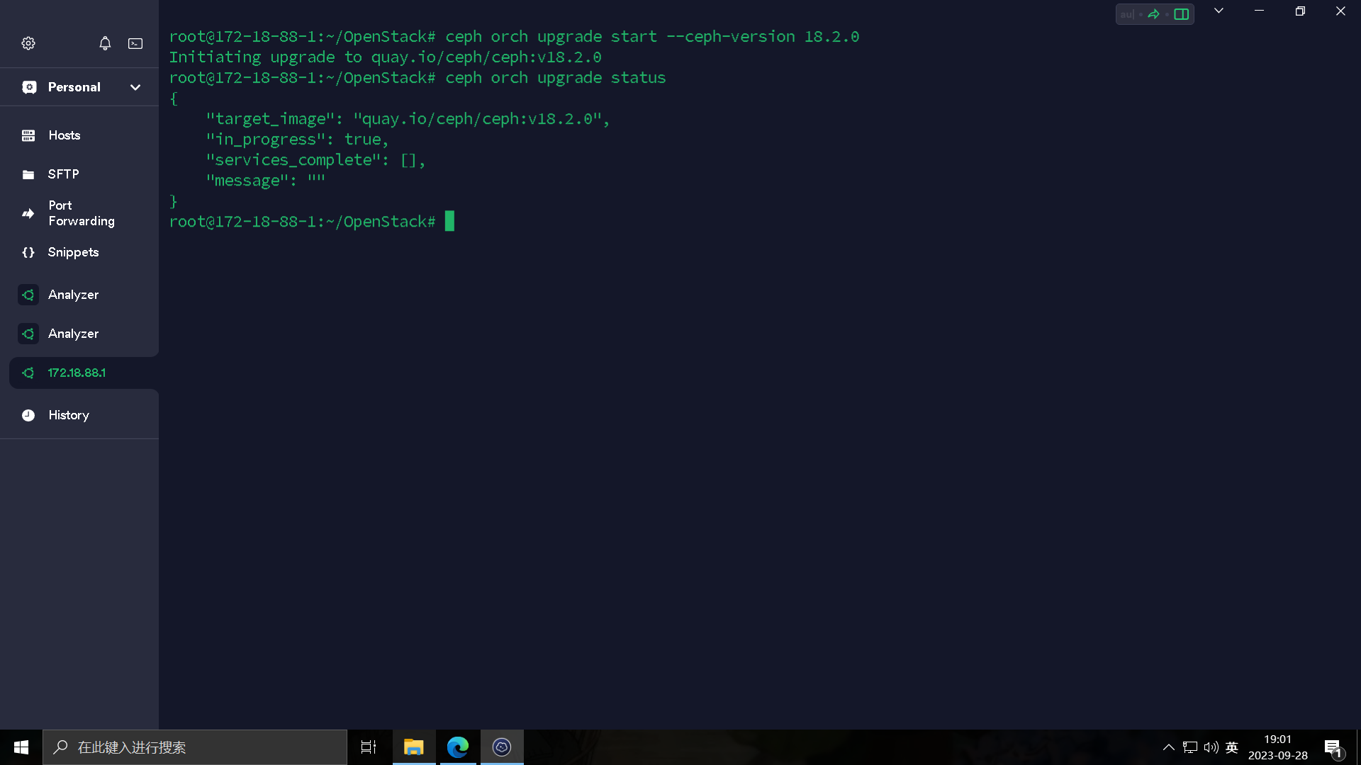Click the terminal cursor at the prompt
The image size is (1361, 765).
click(449, 221)
